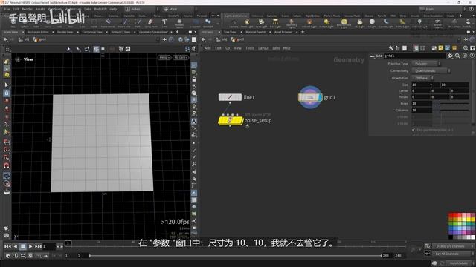Click the Font shelf tool
This screenshot has width=476, height=267.
point(164,23)
